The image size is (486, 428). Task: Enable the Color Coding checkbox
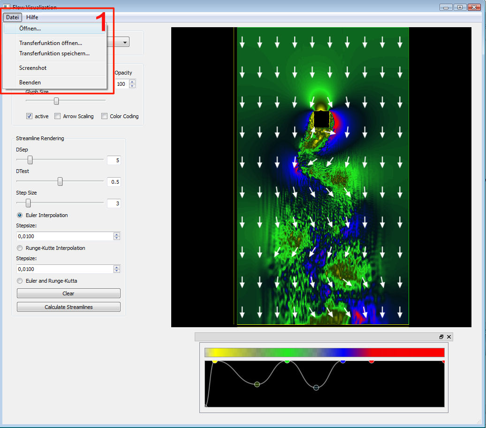pos(104,116)
